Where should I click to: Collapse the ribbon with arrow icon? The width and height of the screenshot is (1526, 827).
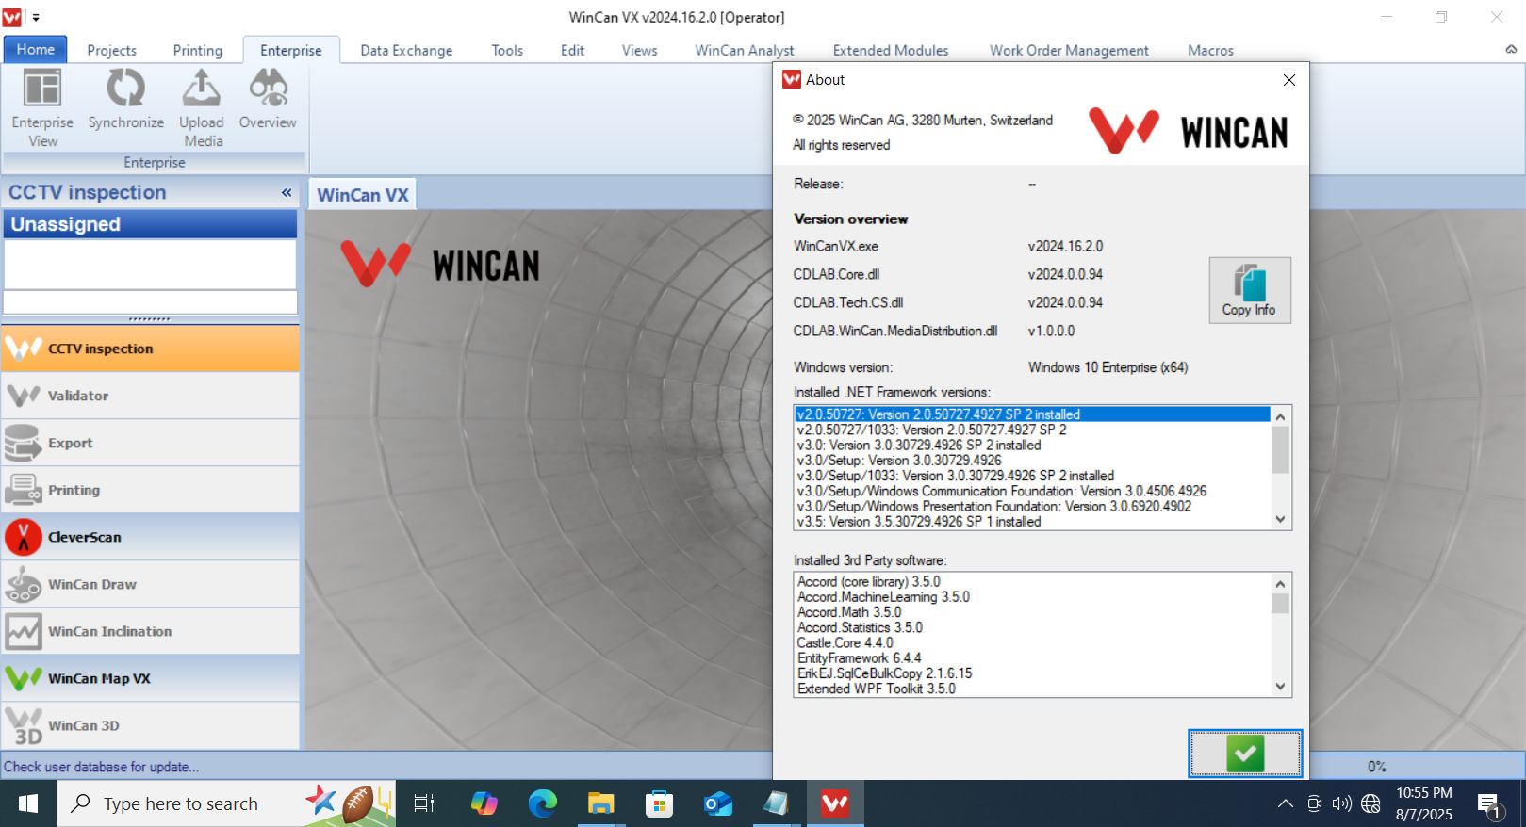(x=1510, y=49)
